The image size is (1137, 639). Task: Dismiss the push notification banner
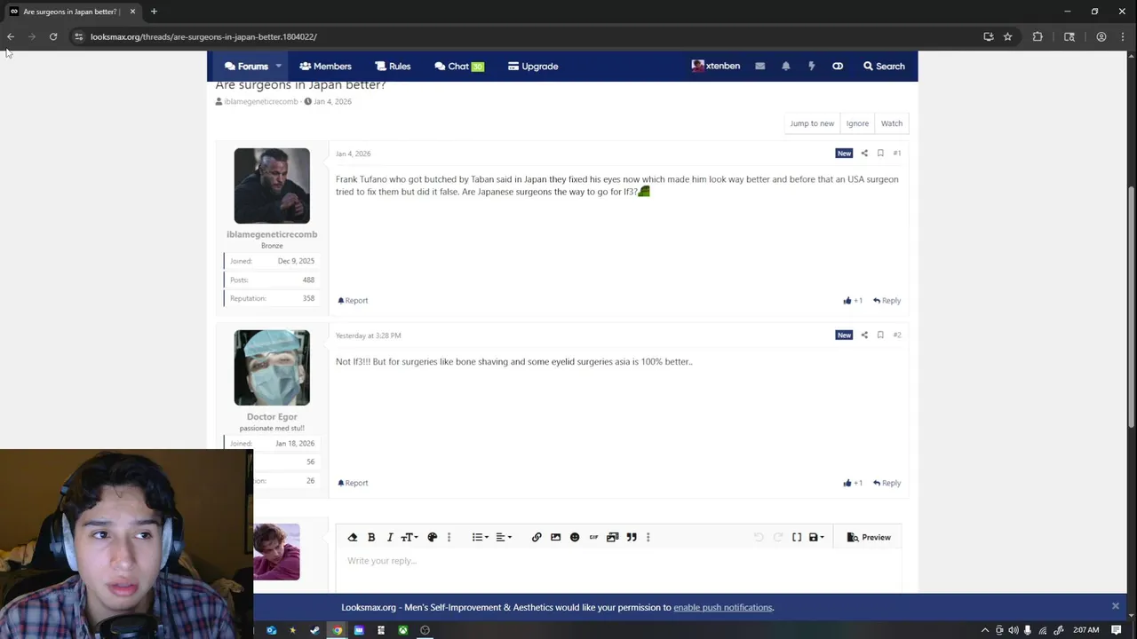tap(1116, 606)
